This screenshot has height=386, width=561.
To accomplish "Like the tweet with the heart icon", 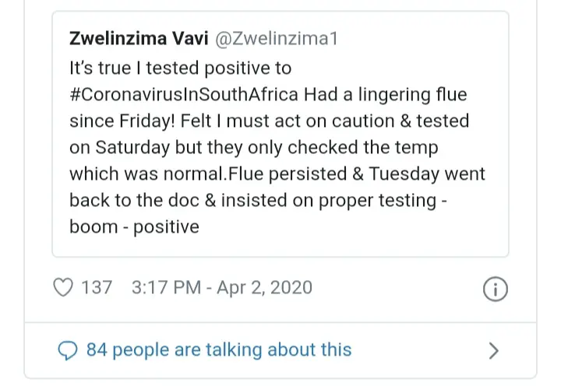I will (x=63, y=287).
